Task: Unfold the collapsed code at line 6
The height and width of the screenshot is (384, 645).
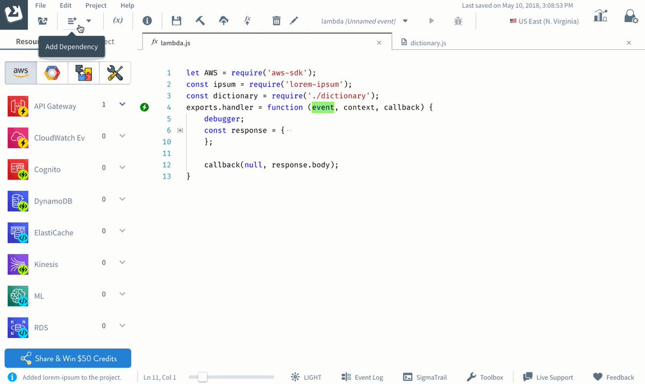Action: [180, 131]
